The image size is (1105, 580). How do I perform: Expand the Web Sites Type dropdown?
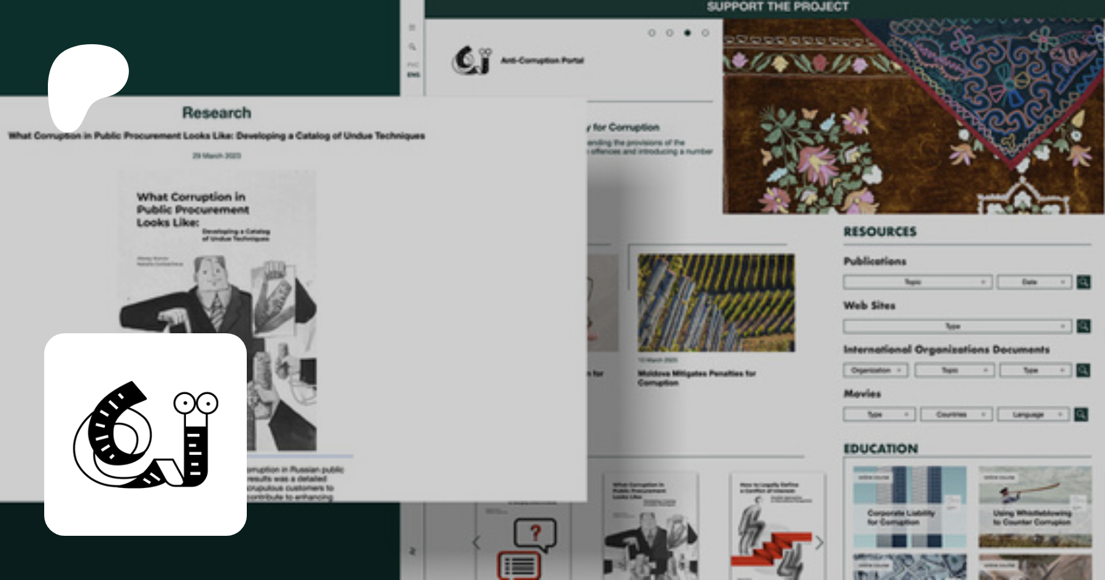point(956,327)
